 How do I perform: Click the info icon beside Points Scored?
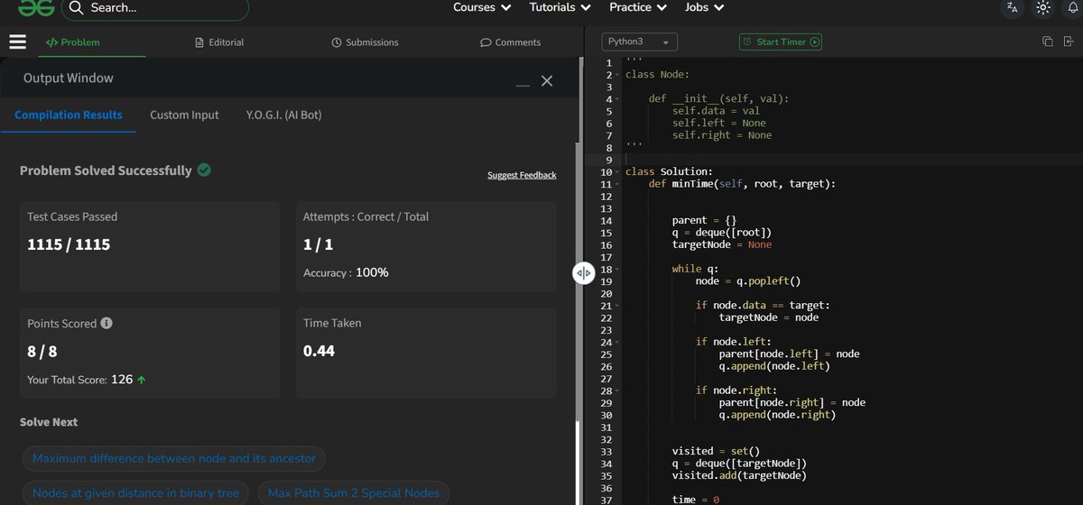click(x=106, y=323)
